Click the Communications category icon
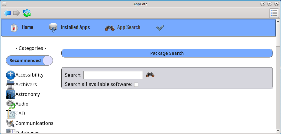 click(x=11, y=123)
